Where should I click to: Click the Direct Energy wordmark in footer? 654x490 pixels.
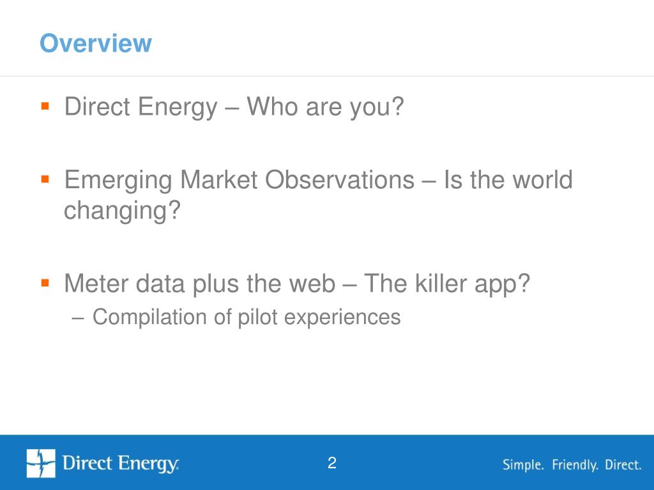click(121, 464)
